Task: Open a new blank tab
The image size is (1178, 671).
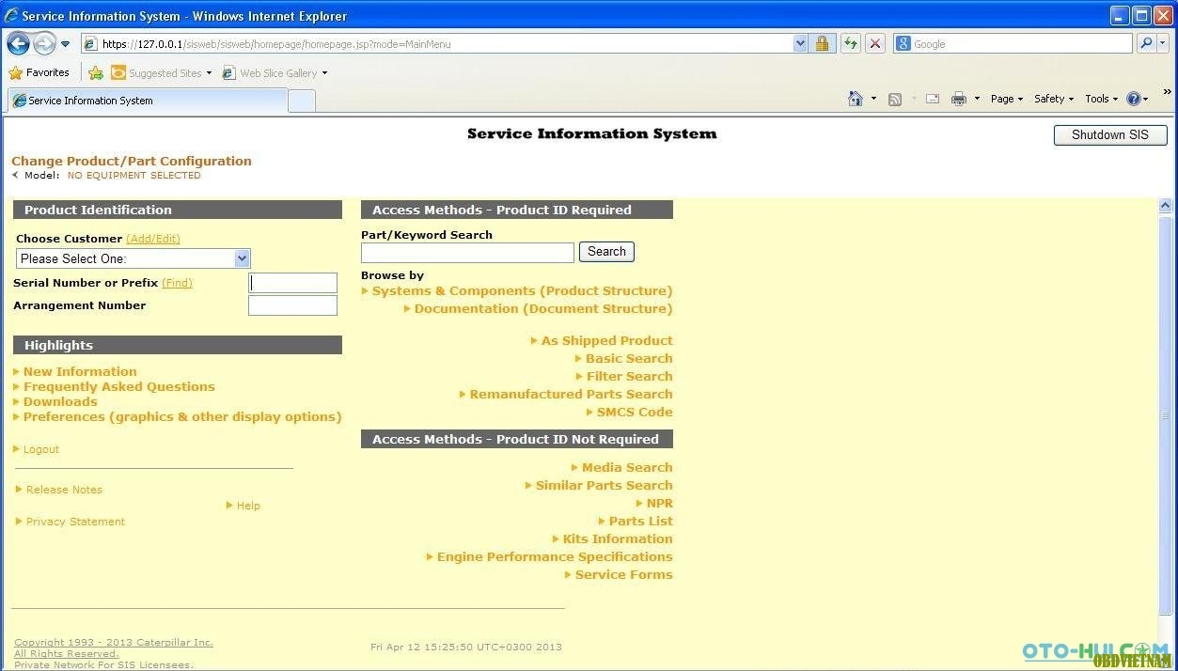Action: click(301, 101)
